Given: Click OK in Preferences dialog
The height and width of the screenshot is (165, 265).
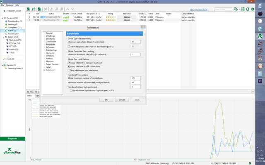Looking at the screenshot, I should point(106,100).
